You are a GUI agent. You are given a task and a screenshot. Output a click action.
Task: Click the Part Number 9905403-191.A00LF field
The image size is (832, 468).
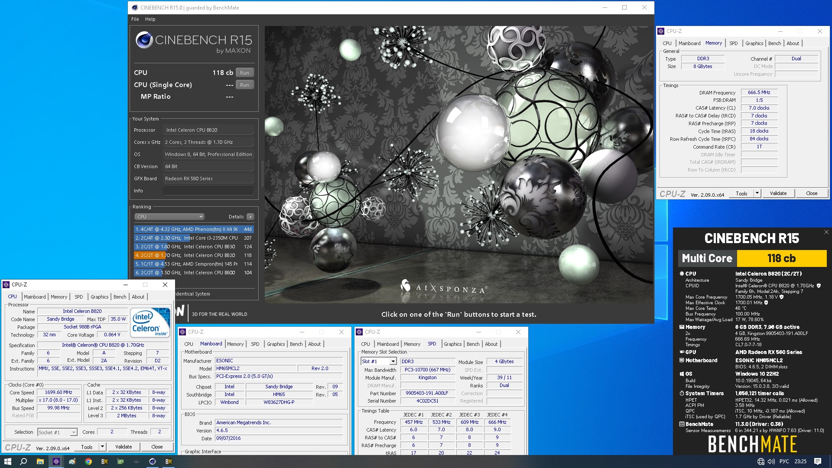[x=427, y=393]
